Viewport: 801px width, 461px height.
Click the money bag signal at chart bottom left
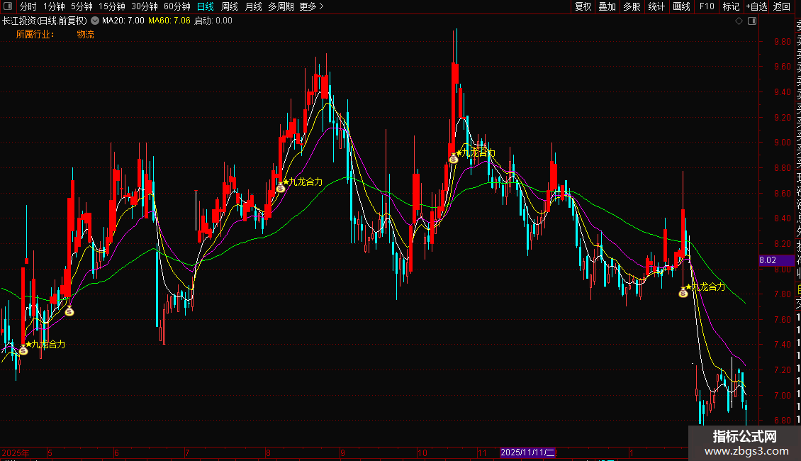point(23,350)
